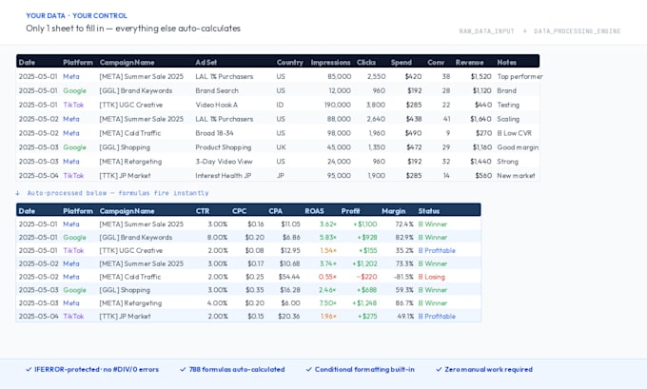
Task: Select the Profit column header
Action: tap(350, 211)
